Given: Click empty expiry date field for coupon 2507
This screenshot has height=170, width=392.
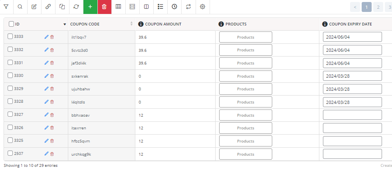Looking at the screenshot, I should (352, 154).
